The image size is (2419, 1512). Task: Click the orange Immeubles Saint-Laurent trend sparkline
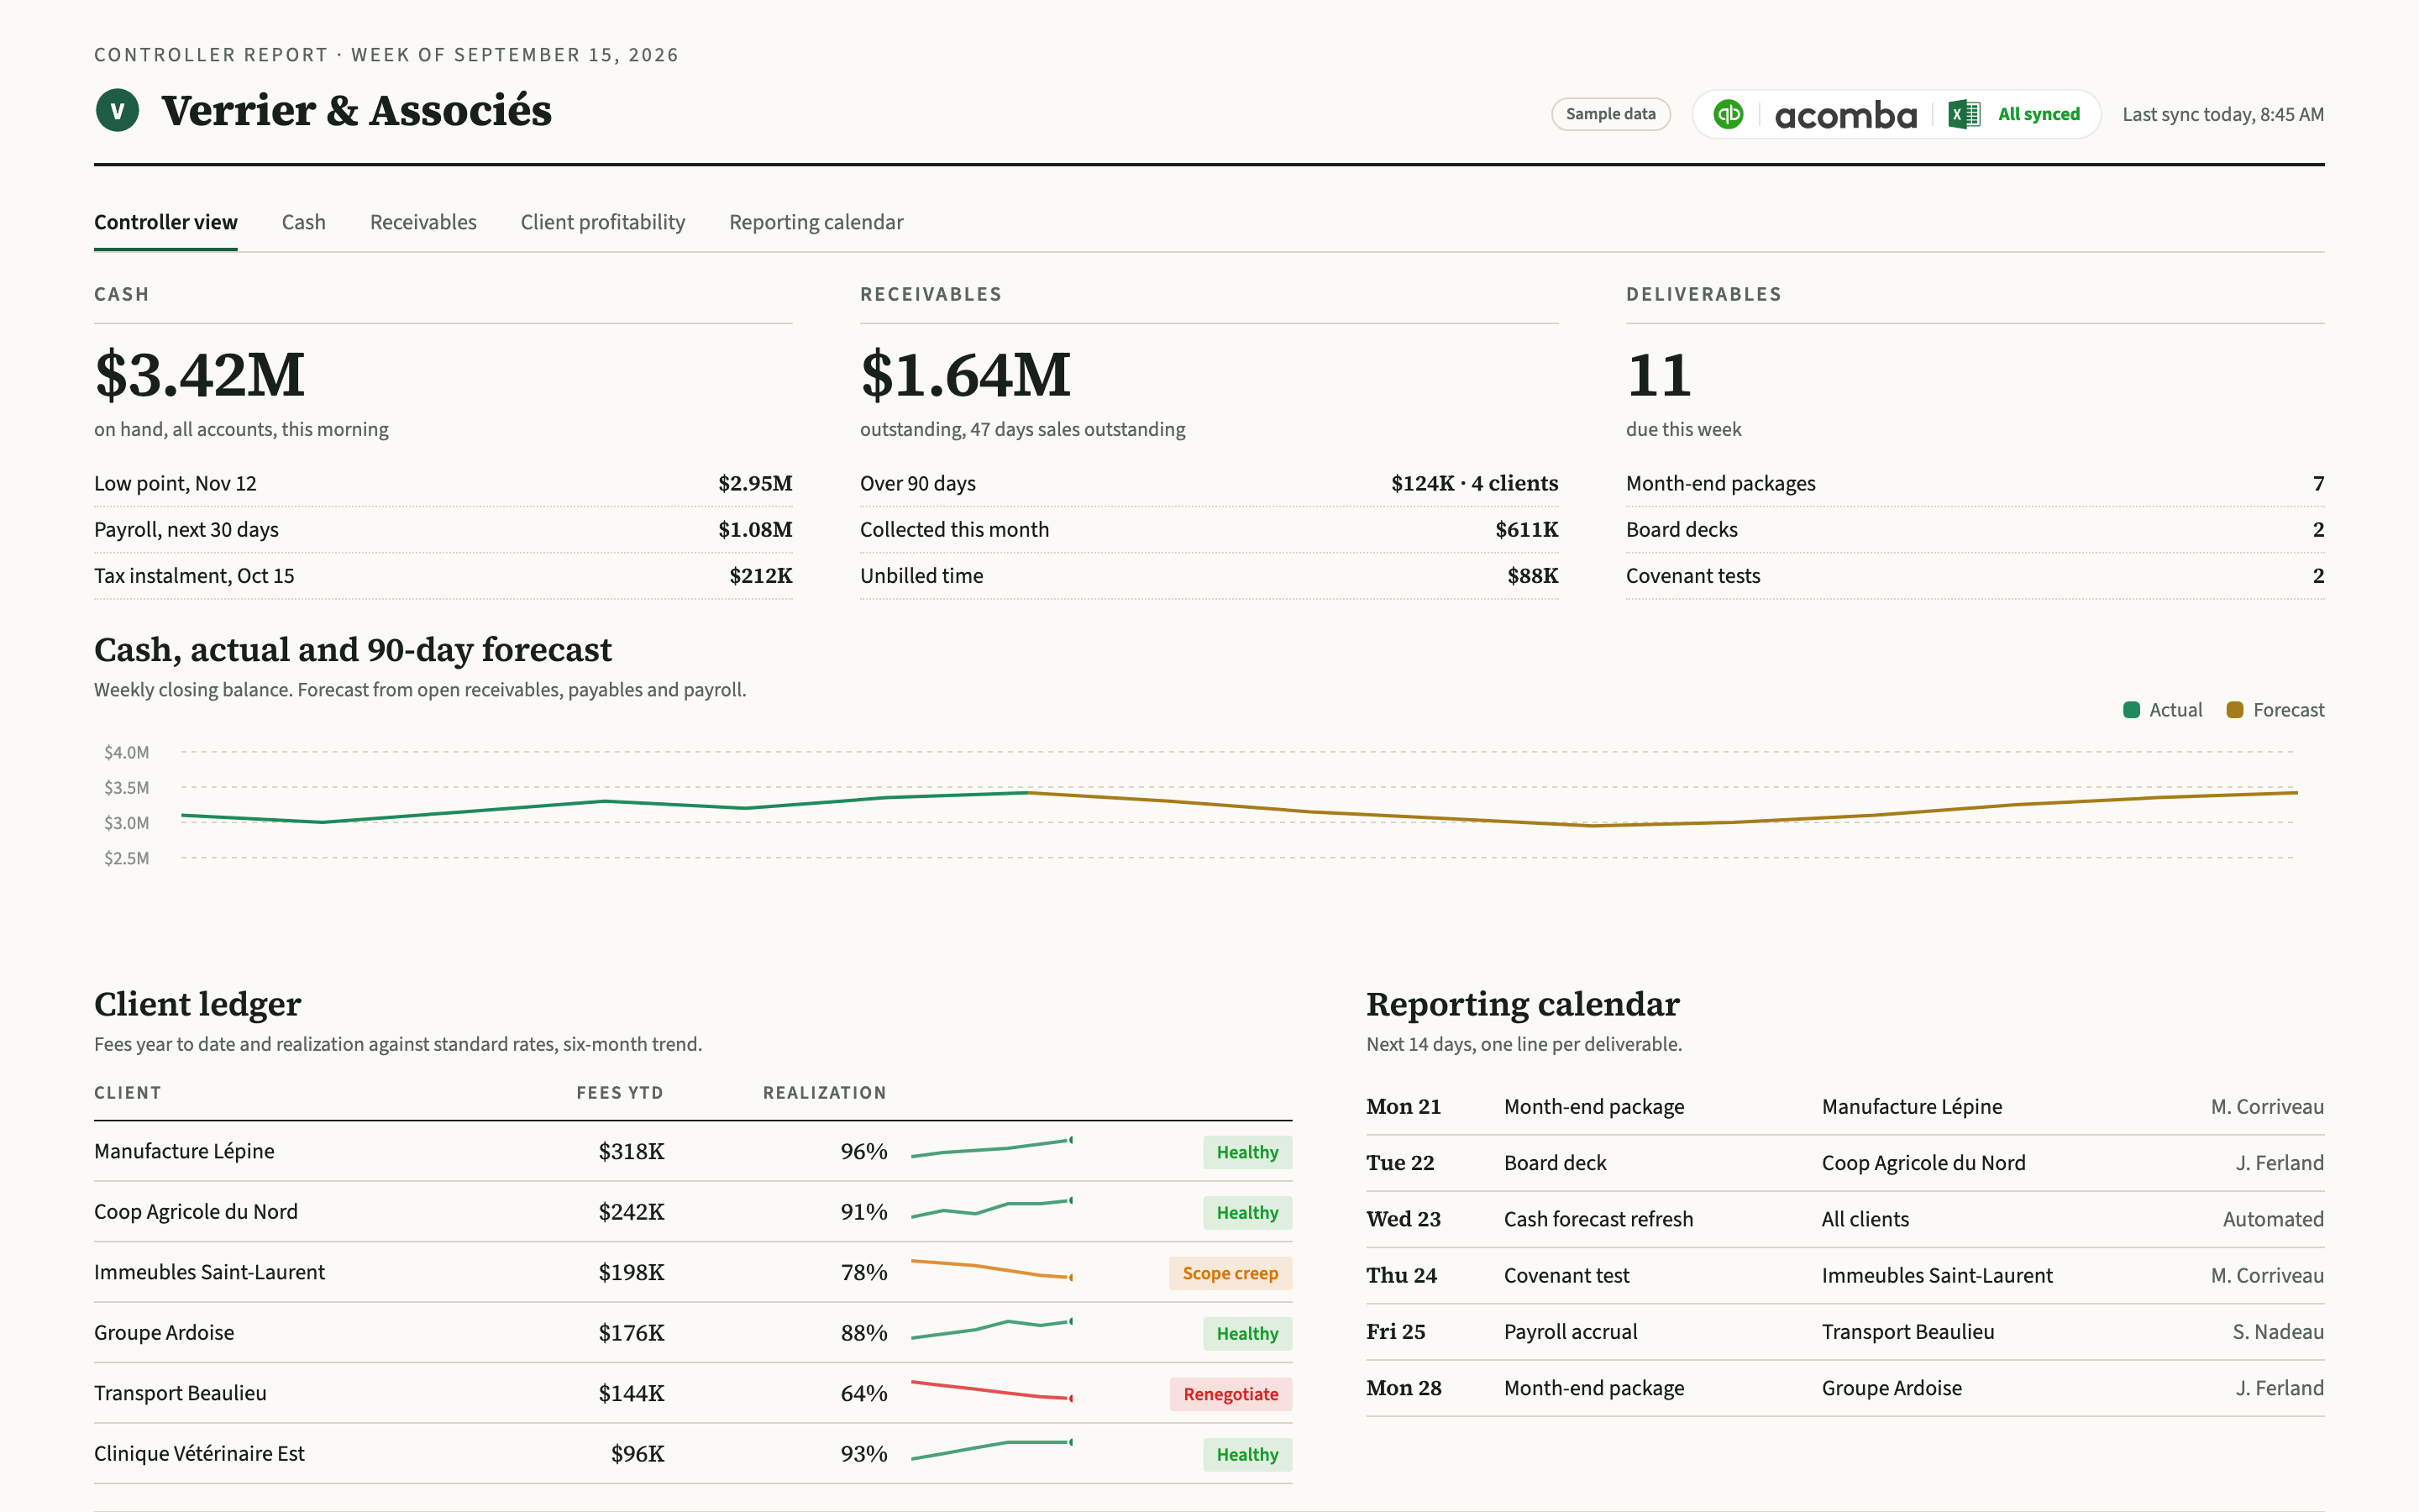[992, 1270]
